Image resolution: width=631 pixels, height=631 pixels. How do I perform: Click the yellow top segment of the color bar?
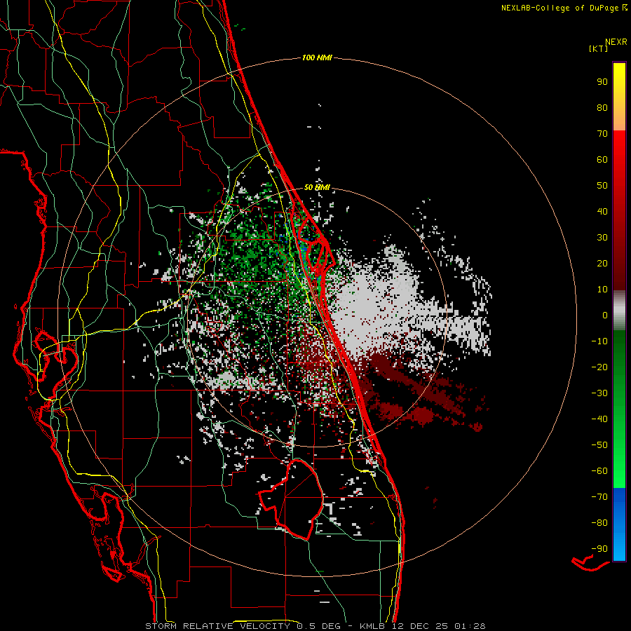coord(619,97)
